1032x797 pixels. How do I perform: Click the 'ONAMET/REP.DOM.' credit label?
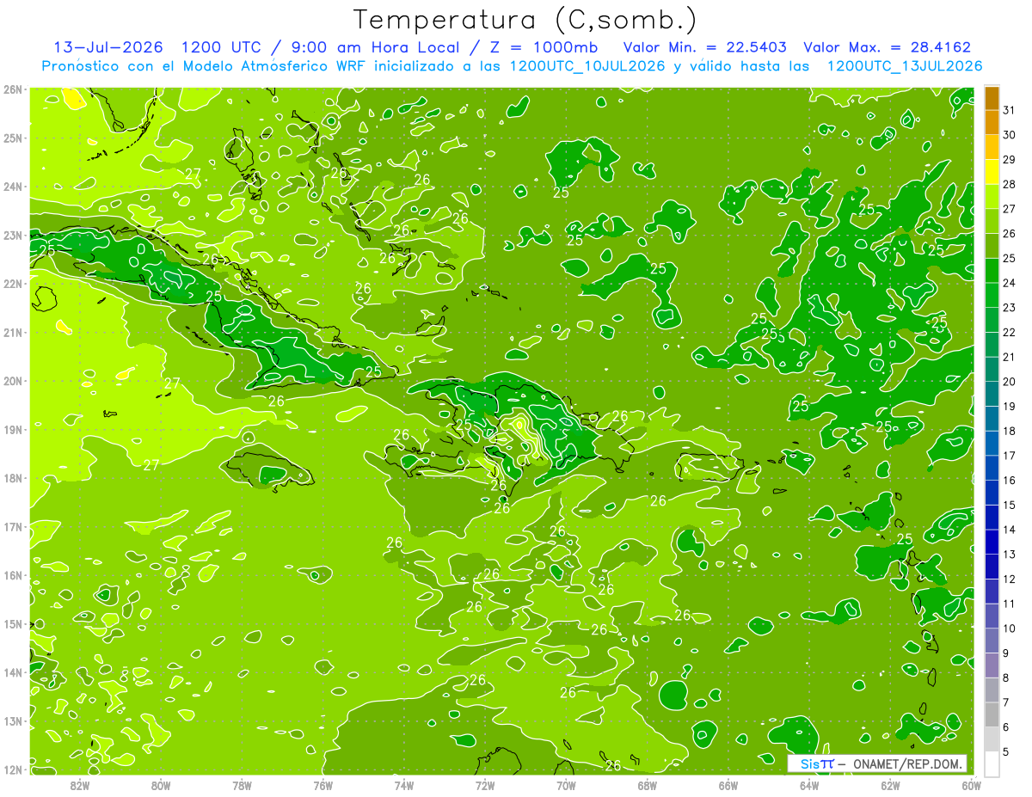pos(906,763)
